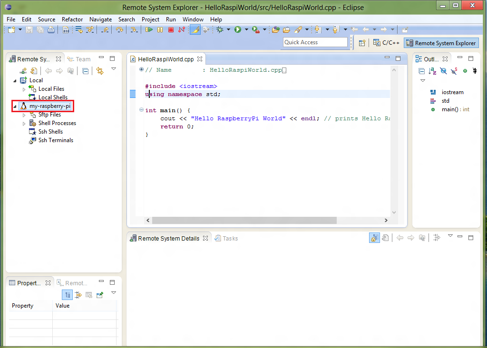Select Ssh Shells in the tree
The height and width of the screenshot is (348, 487).
[x=50, y=132]
